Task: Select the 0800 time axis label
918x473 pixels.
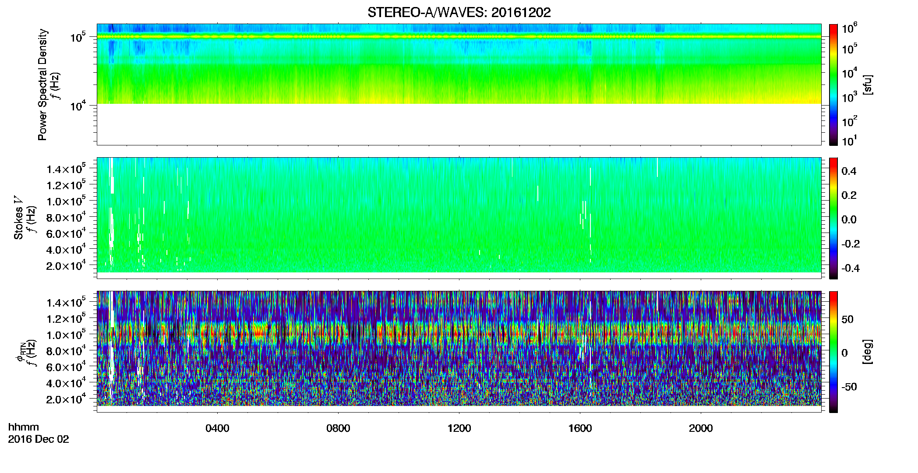Action: pyautogui.click(x=338, y=428)
